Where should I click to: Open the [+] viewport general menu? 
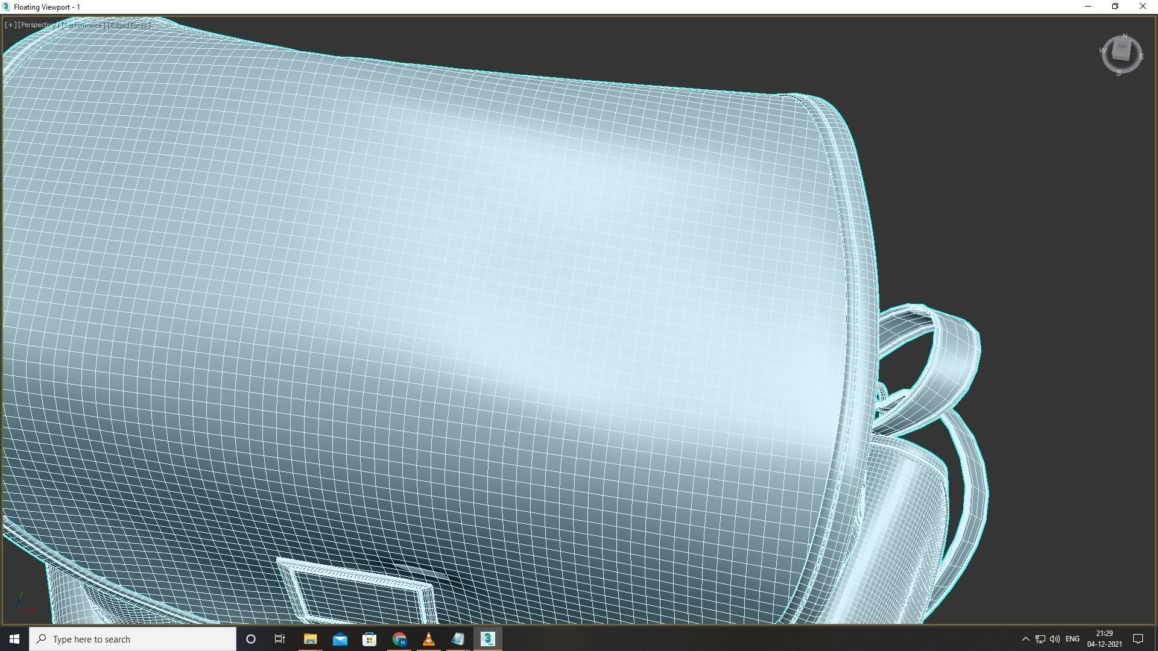[x=10, y=25]
